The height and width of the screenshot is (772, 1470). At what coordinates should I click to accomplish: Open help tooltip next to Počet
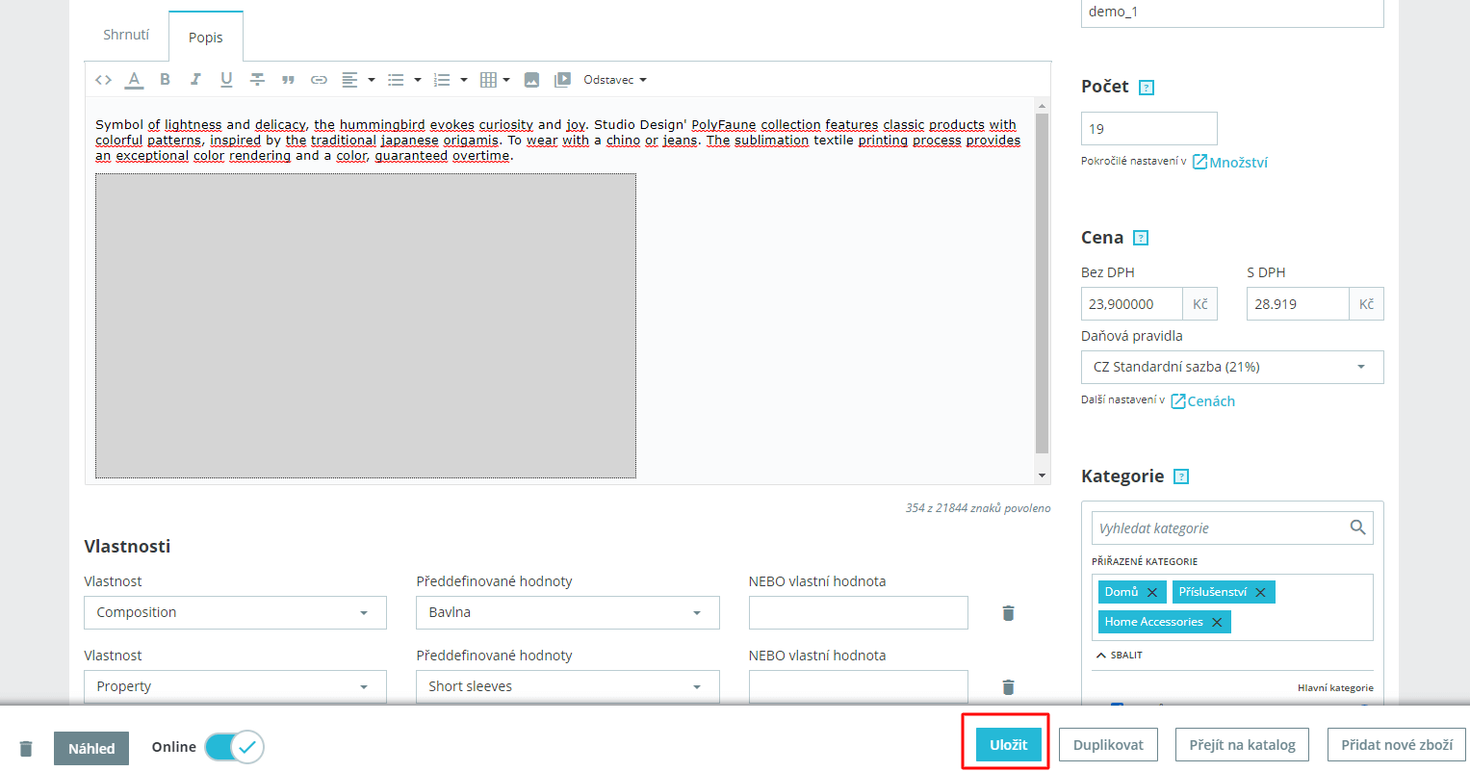point(1147,88)
